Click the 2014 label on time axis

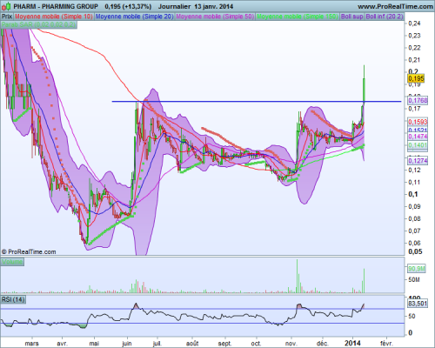pos(352,343)
